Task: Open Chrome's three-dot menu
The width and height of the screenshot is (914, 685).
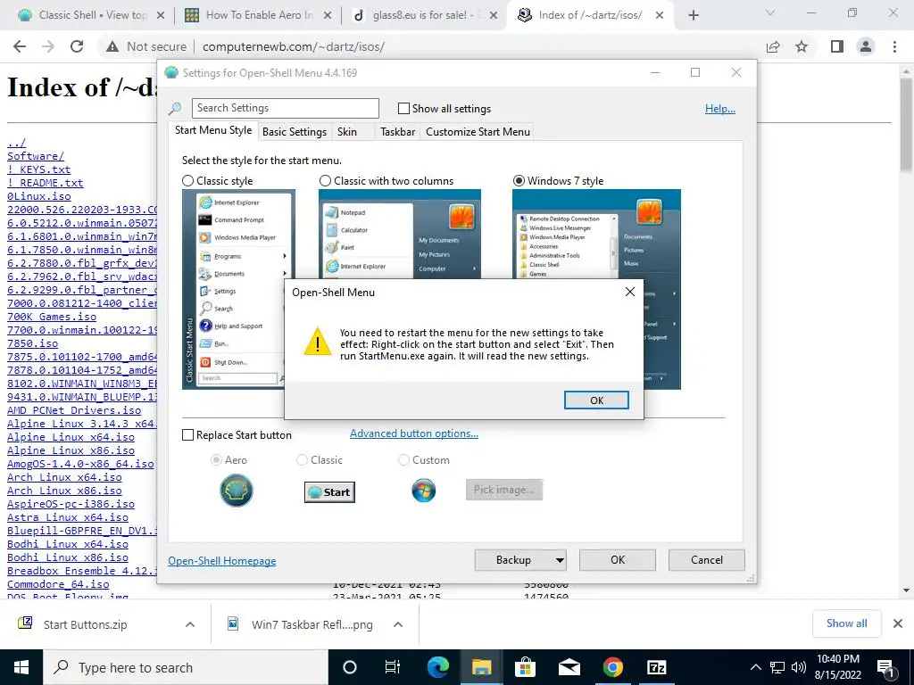Action: tap(894, 46)
